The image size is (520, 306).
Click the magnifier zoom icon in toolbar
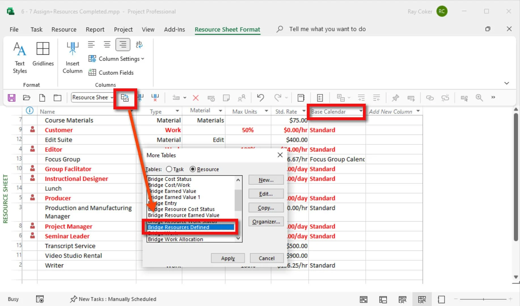(x=479, y=98)
